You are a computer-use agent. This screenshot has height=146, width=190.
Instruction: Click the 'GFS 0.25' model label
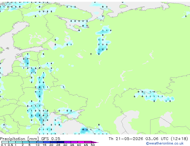pos(51,139)
